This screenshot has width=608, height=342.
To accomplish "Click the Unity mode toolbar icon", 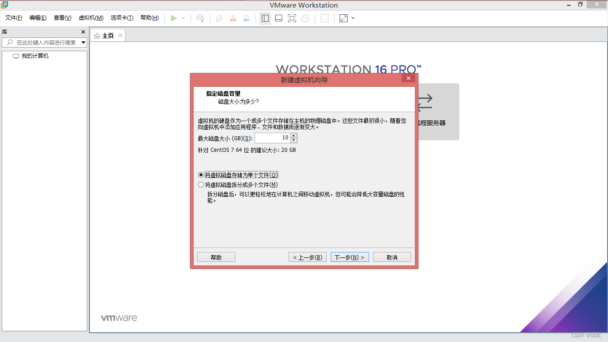I will tap(305, 18).
